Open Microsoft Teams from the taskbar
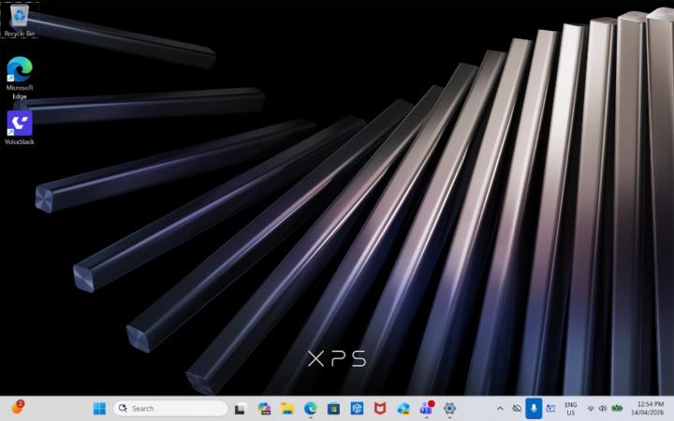 [x=427, y=409]
